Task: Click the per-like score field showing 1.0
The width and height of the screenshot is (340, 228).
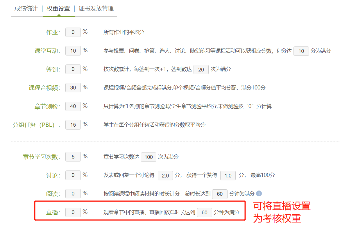Action: coord(228,176)
